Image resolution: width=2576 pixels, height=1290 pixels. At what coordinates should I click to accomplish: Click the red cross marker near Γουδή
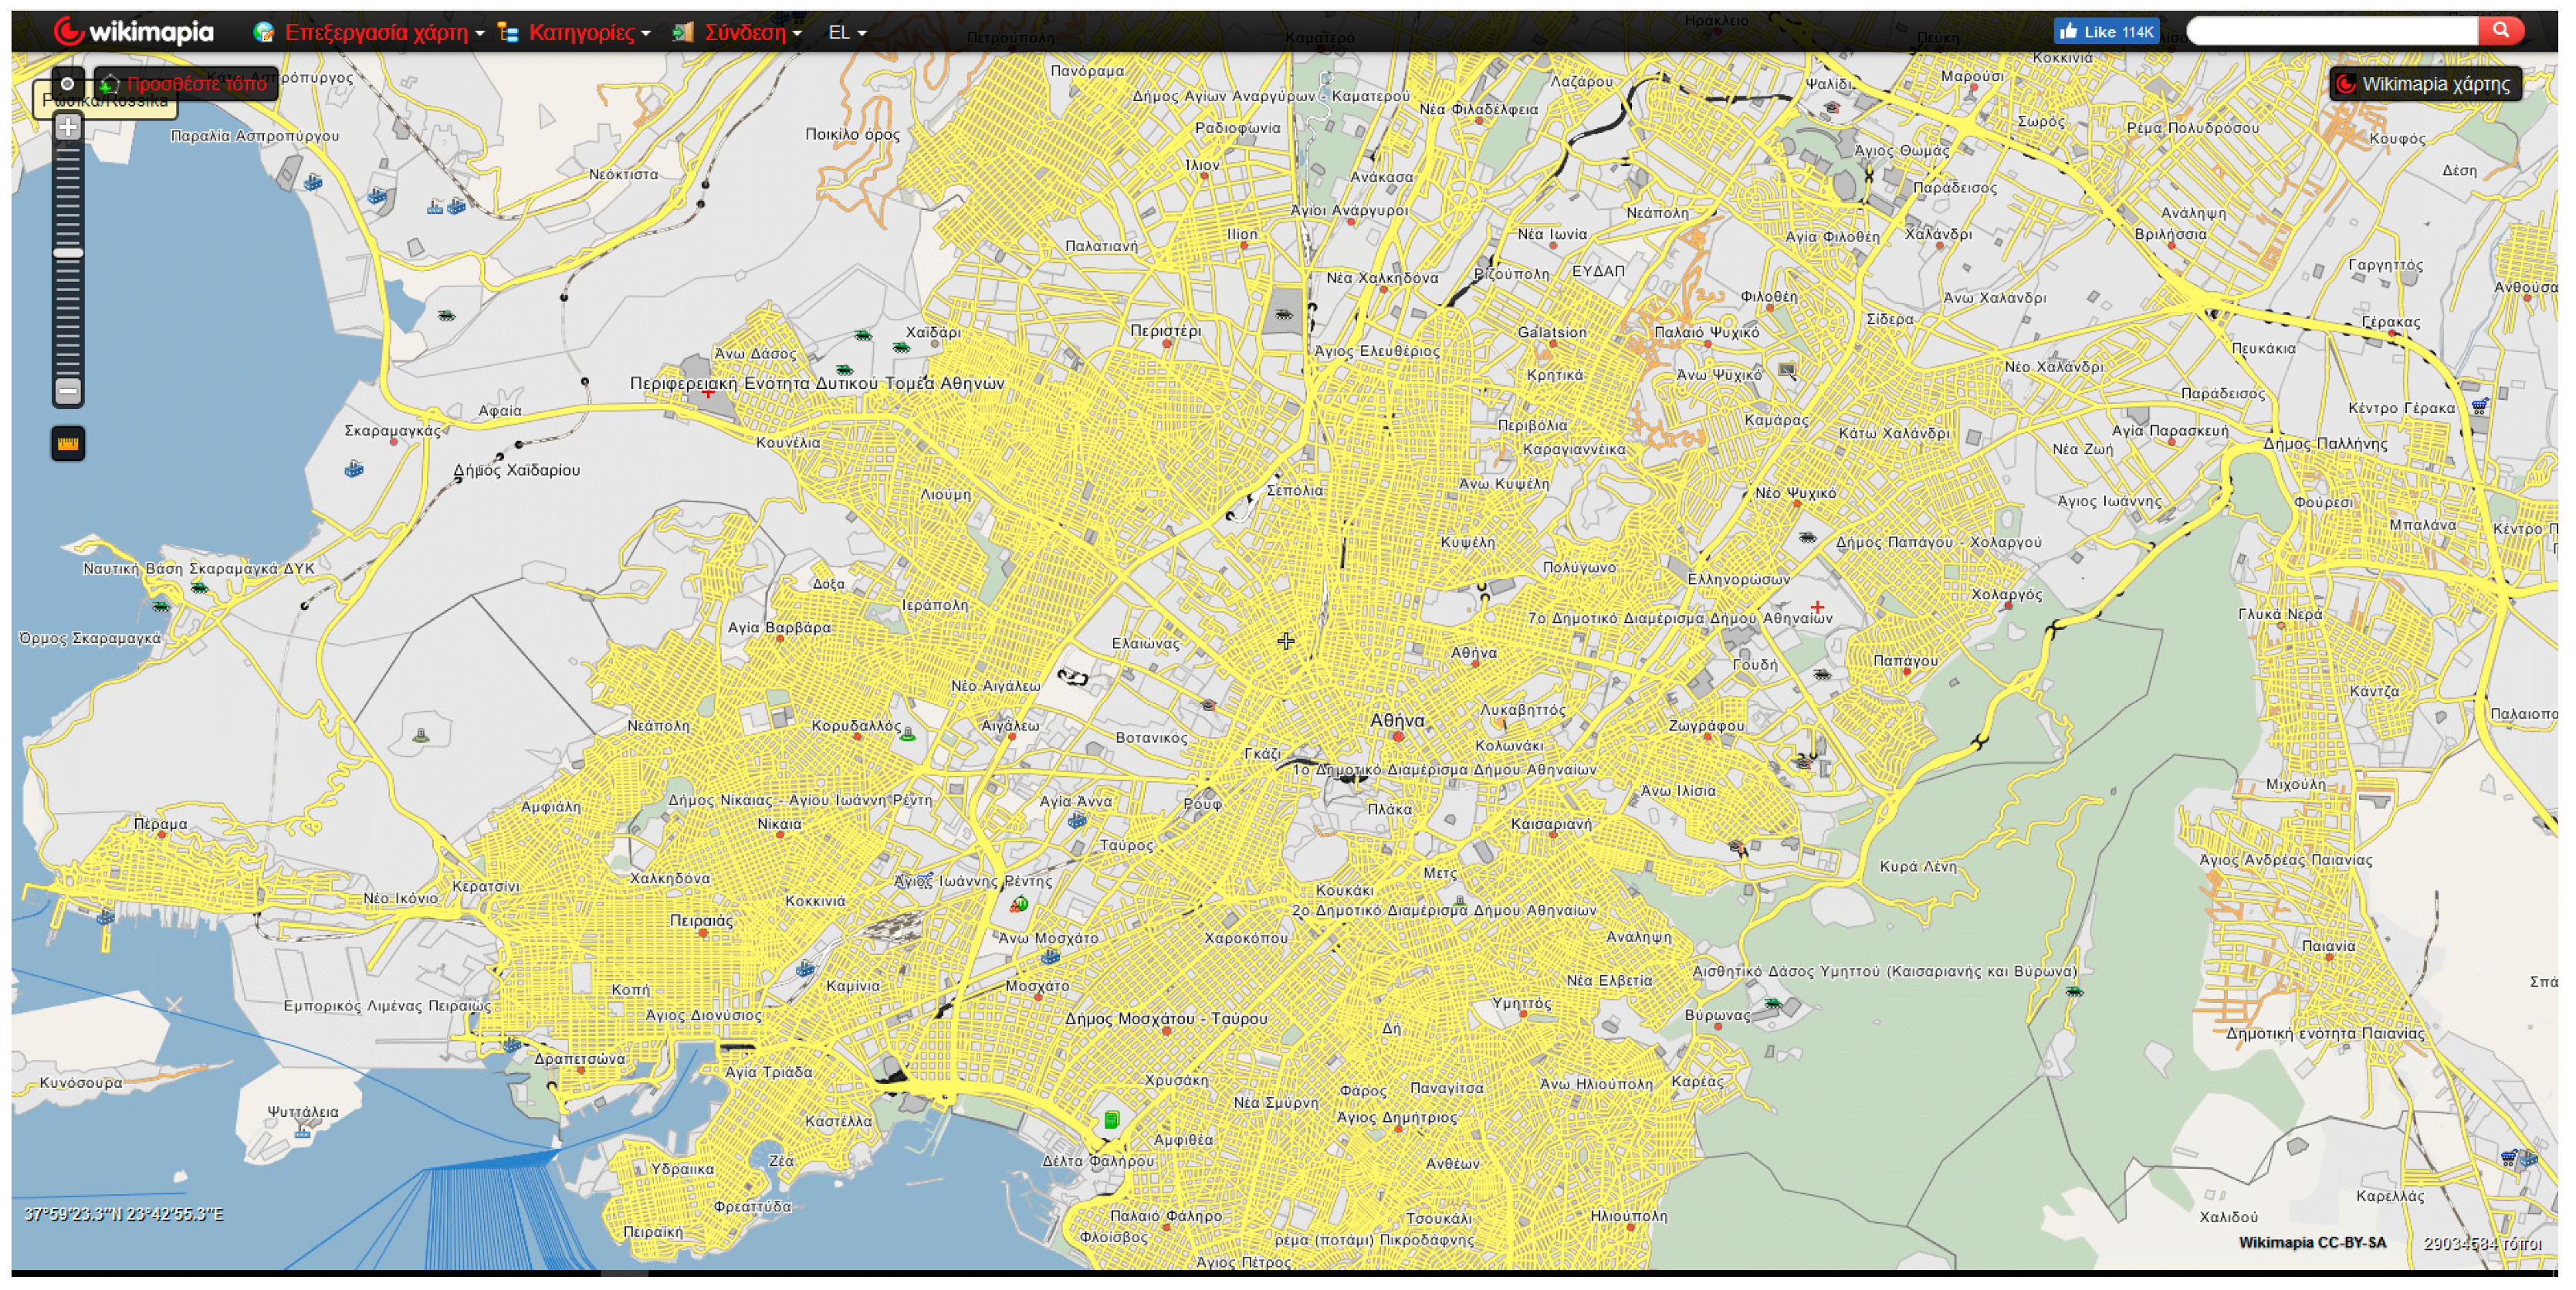(1817, 607)
